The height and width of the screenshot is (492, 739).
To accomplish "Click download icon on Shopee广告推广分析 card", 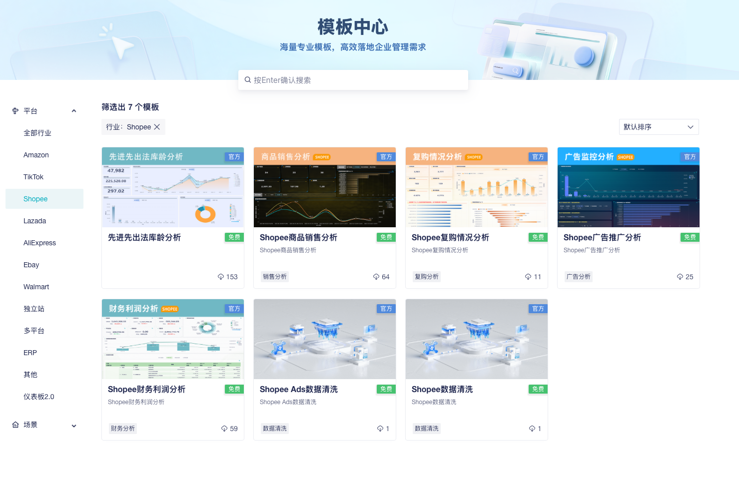I will 680,277.
